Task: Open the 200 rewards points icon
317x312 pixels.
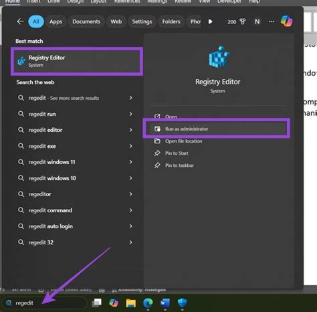Action: point(237,21)
